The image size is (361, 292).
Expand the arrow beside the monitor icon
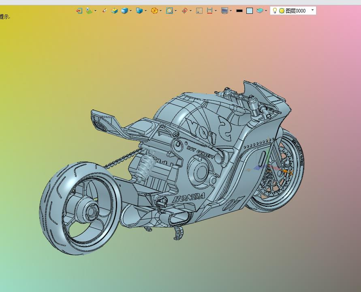tap(231, 11)
